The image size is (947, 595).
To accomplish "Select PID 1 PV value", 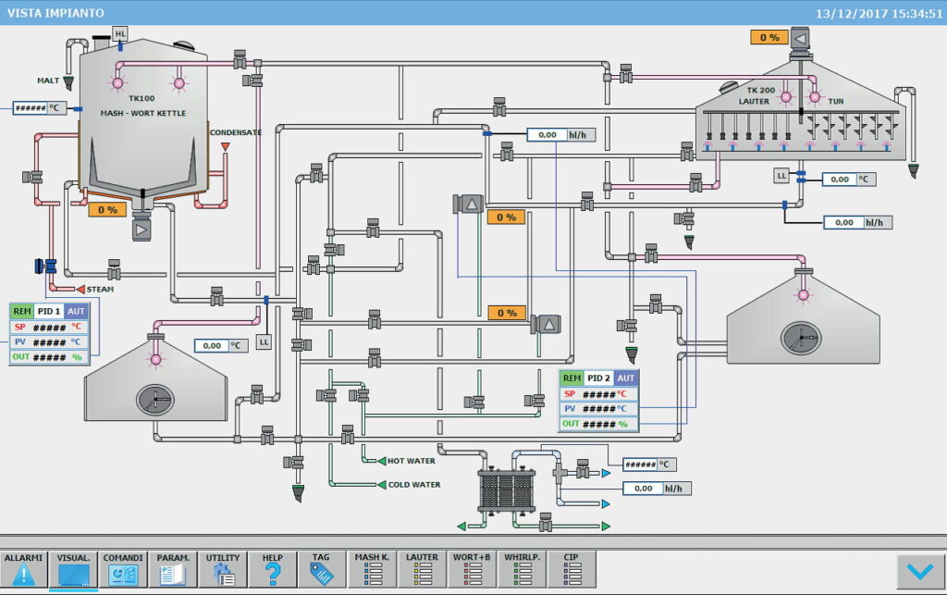I will (50, 341).
